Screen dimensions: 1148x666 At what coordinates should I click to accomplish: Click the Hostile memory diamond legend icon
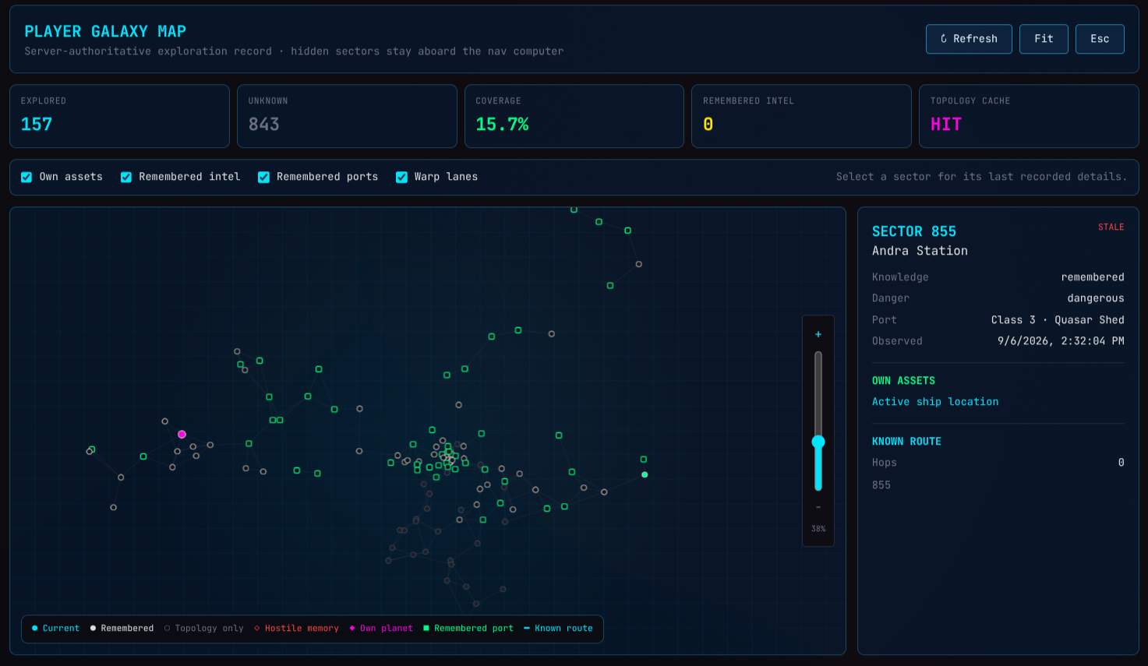click(x=257, y=629)
